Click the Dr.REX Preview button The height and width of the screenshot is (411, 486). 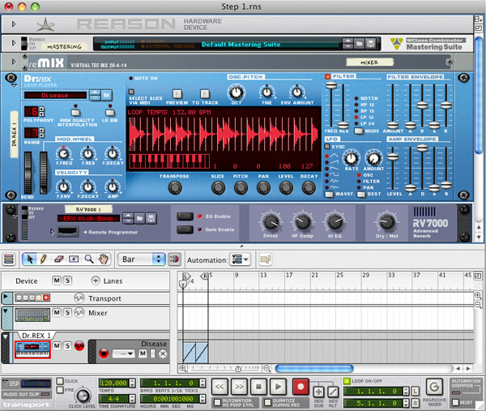point(177,94)
